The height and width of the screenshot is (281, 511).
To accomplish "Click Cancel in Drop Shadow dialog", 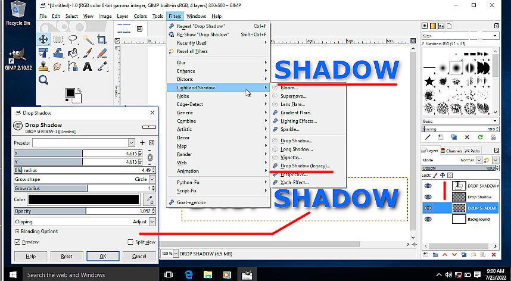I will [x=139, y=256].
